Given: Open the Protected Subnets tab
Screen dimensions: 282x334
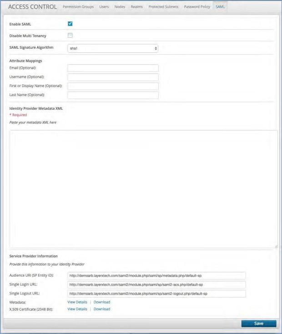Looking at the screenshot, I should (164, 7).
